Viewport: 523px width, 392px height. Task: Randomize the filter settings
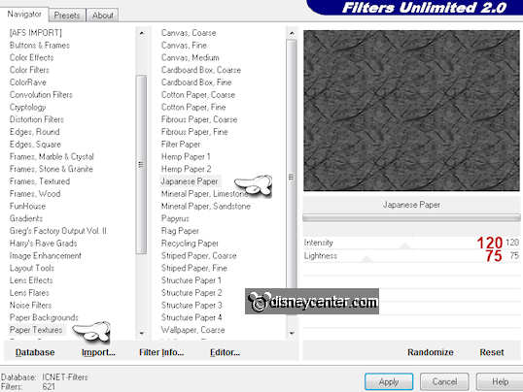[x=431, y=352]
